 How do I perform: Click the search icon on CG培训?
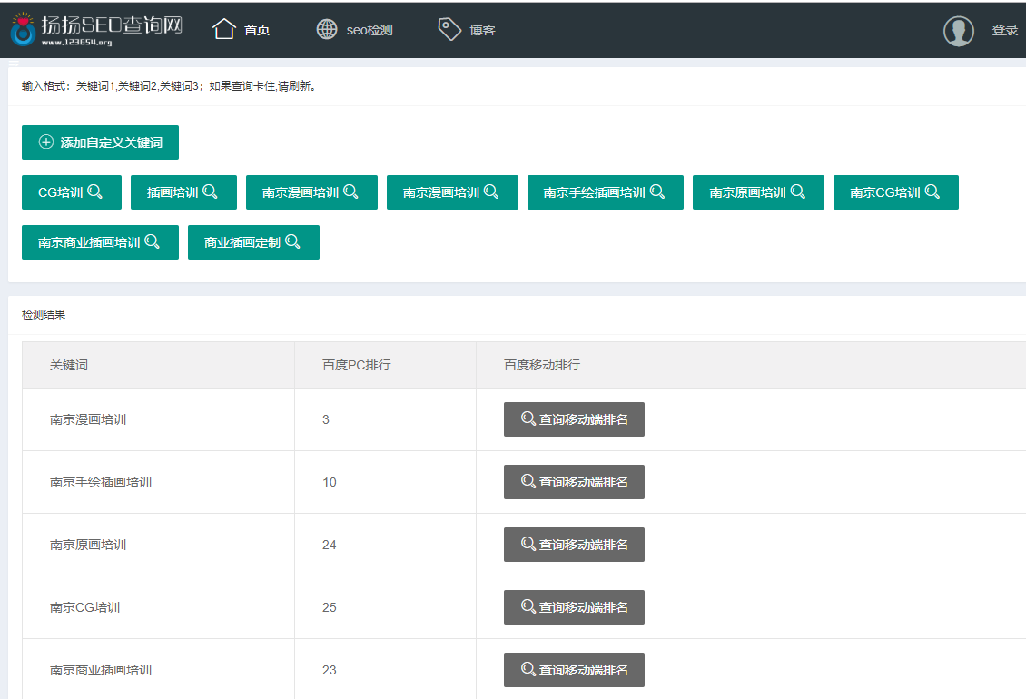point(94,192)
